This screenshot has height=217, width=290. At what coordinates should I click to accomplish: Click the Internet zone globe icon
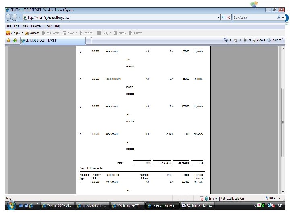207,199
